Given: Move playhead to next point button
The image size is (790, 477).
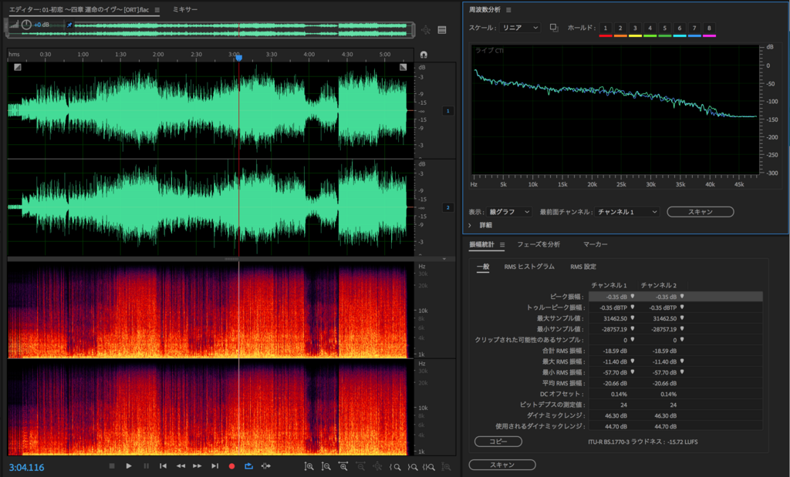Looking at the screenshot, I should [x=214, y=466].
